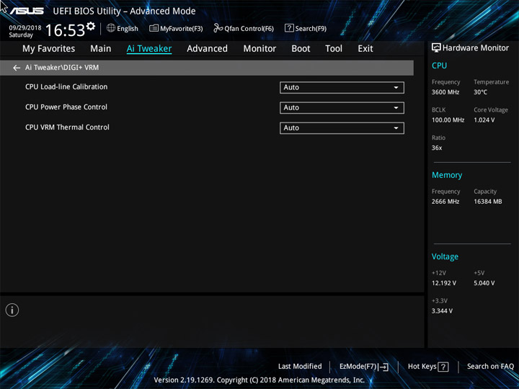Select the Ai Tweaker tab

coord(149,49)
